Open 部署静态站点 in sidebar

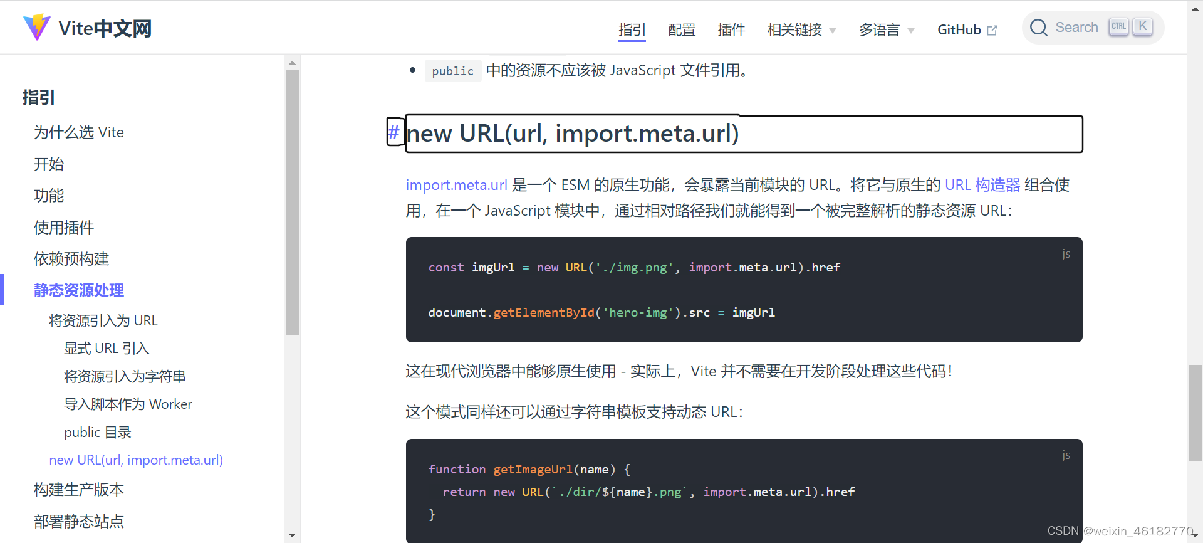click(x=79, y=521)
